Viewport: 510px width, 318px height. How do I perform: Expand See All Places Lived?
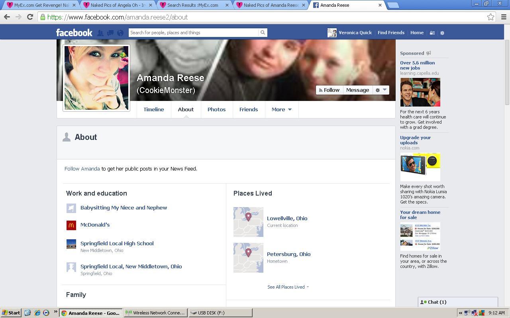pyautogui.click(x=288, y=287)
